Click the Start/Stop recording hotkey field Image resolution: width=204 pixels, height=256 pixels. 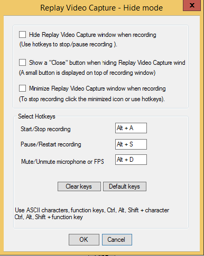pos(131,128)
